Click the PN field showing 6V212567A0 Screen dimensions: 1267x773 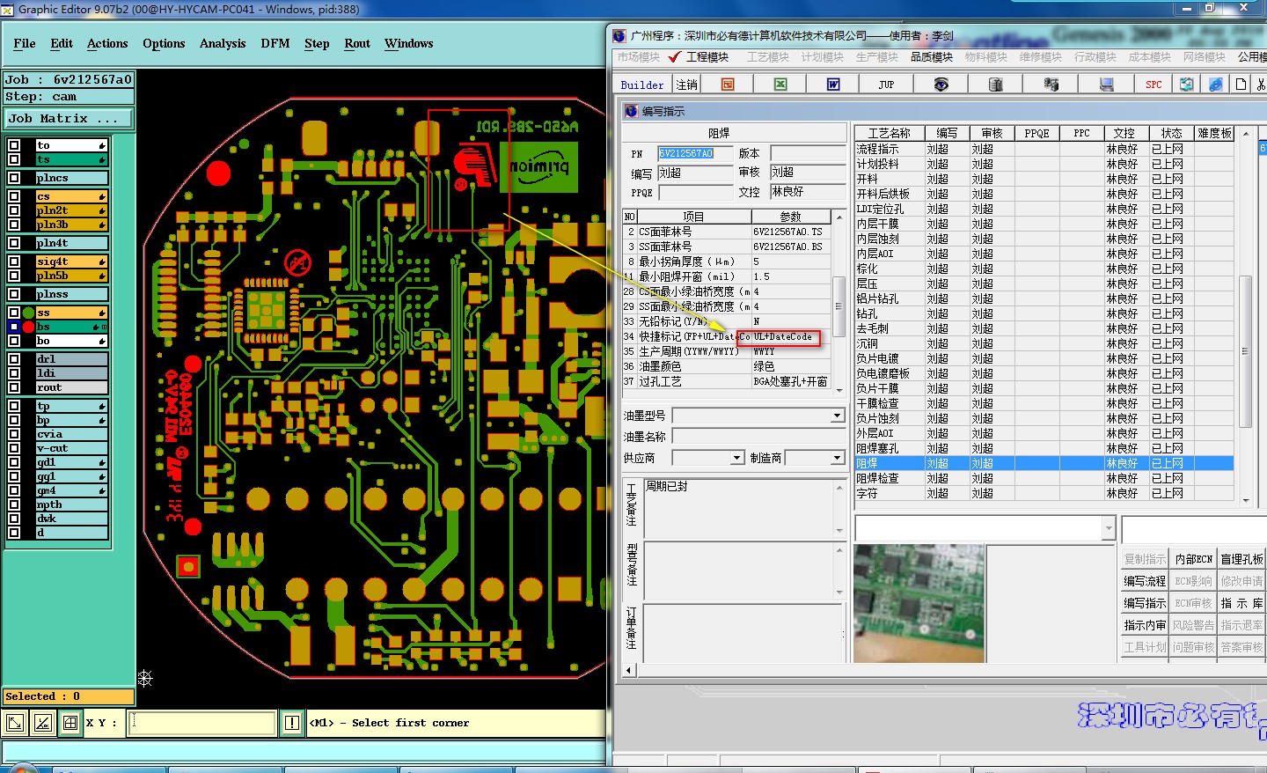click(696, 153)
